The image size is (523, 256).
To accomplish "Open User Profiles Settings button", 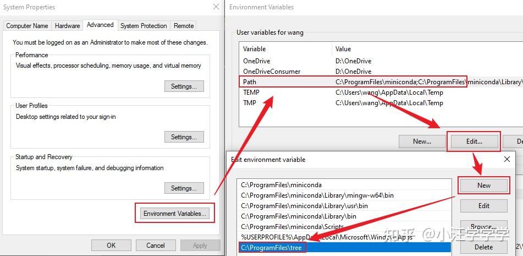I will click(x=184, y=137).
